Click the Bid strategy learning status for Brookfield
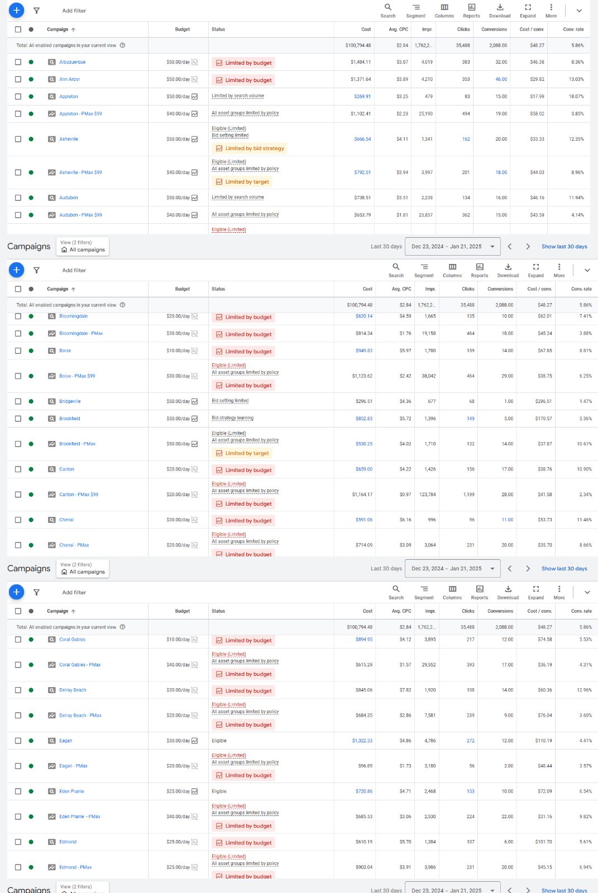Screen dimensions: 598x893 coord(232,418)
